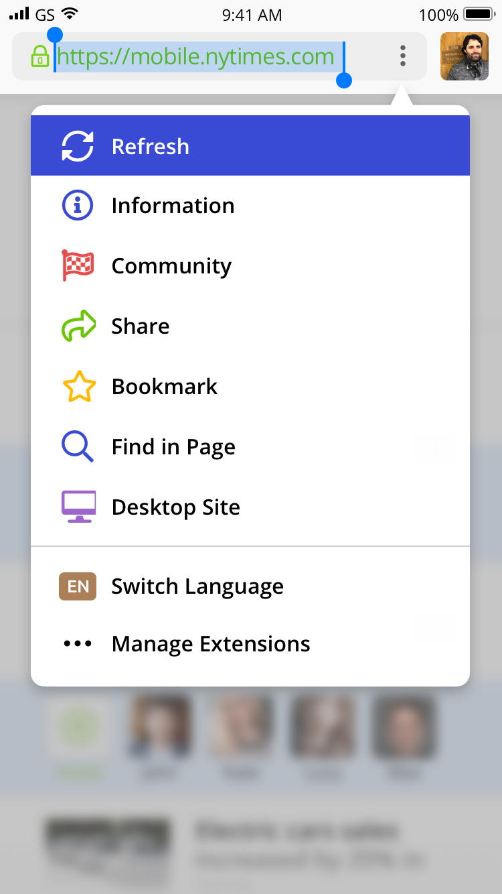Click the yellow Bookmark star icon
Screen dimensions: 502x894
78,387
